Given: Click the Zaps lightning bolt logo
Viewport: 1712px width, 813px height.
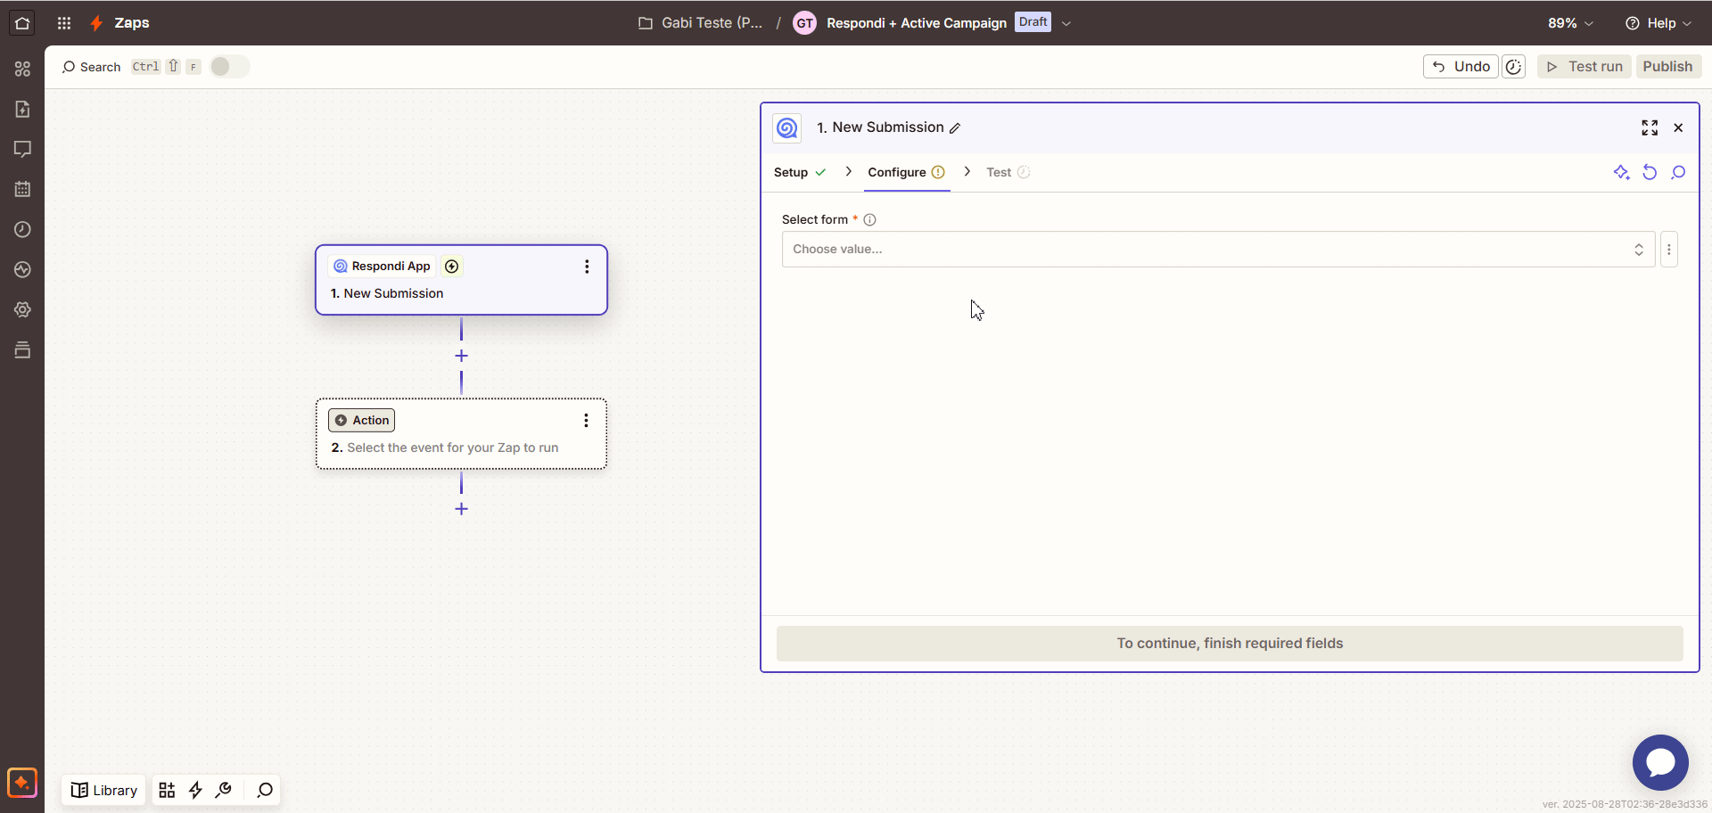Looking at the screenshot, I should click(x=96, y=23).
